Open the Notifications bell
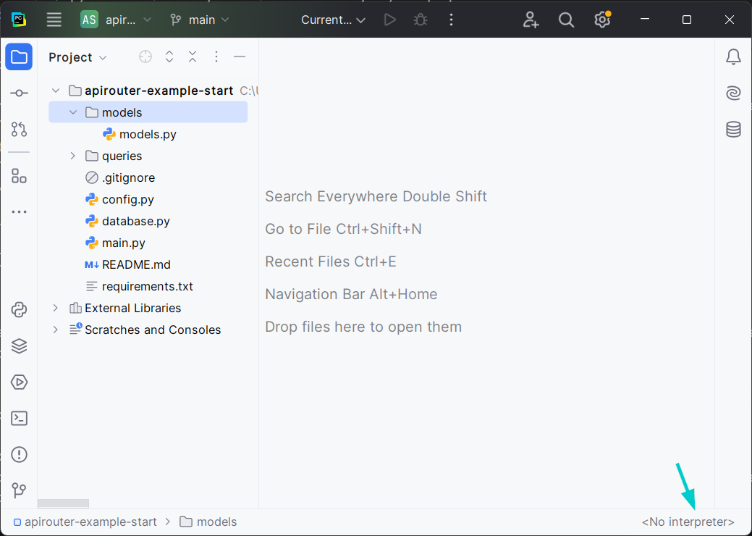The height and width of the screenshot is (536, 752). click(733, 57)
